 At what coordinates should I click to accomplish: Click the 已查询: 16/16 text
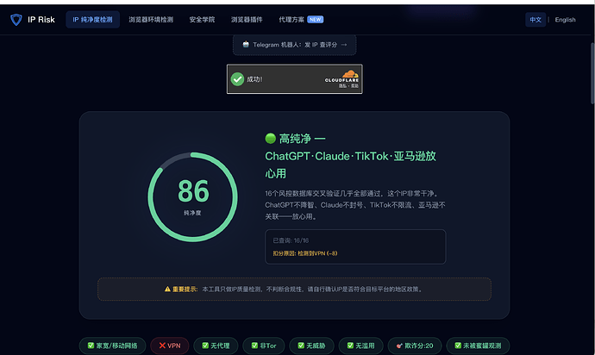291,240
